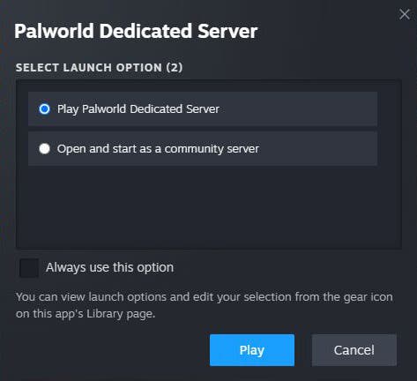Choose the first launch option row
This screenshot has width=417, height=381.
click(203, 109)
